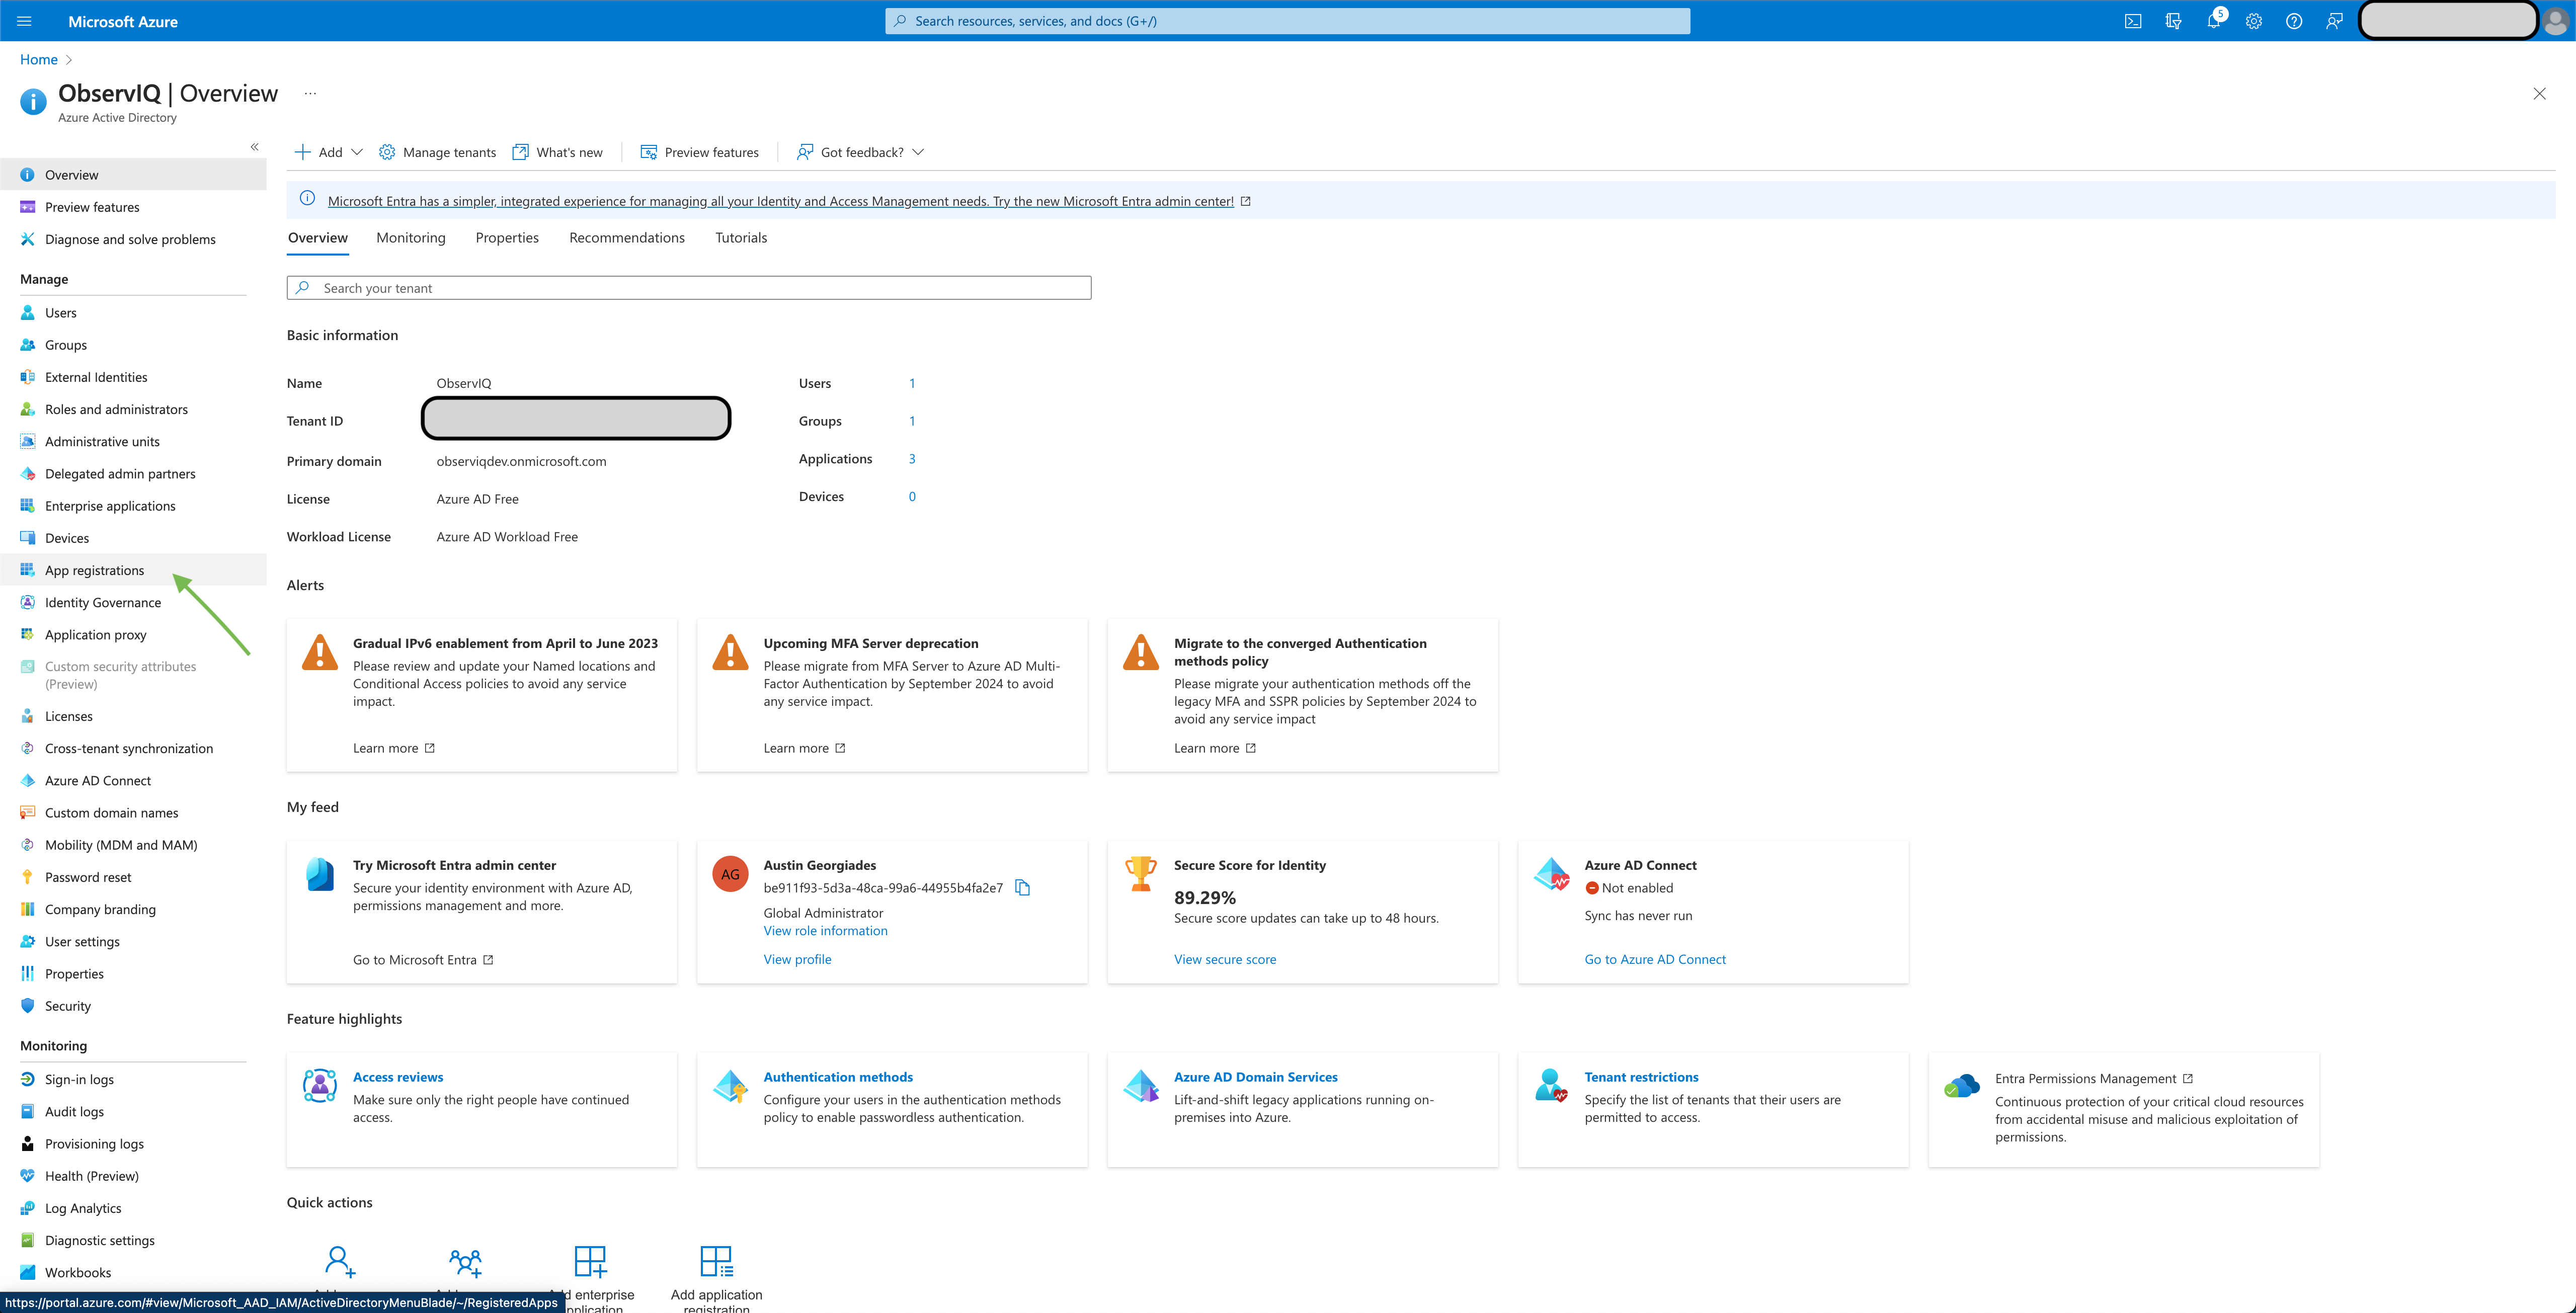Collapse the left navigation pane
This screenshot has height=1313, width=2576.
(x=254, y=146)
